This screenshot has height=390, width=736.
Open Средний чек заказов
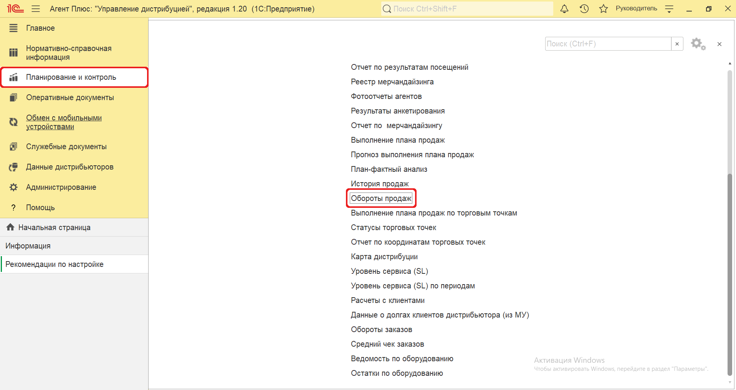(387, 344)
